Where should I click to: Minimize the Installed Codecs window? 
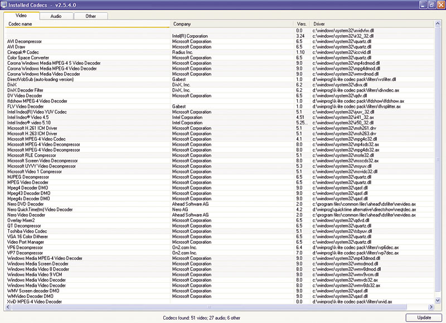coord(423,5)
